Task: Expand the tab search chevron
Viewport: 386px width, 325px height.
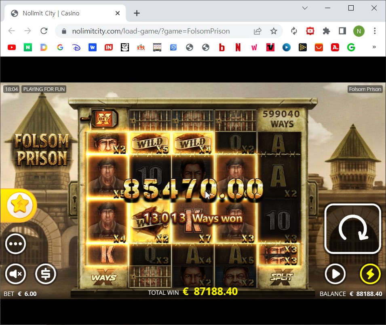Action: pos(305,8)
